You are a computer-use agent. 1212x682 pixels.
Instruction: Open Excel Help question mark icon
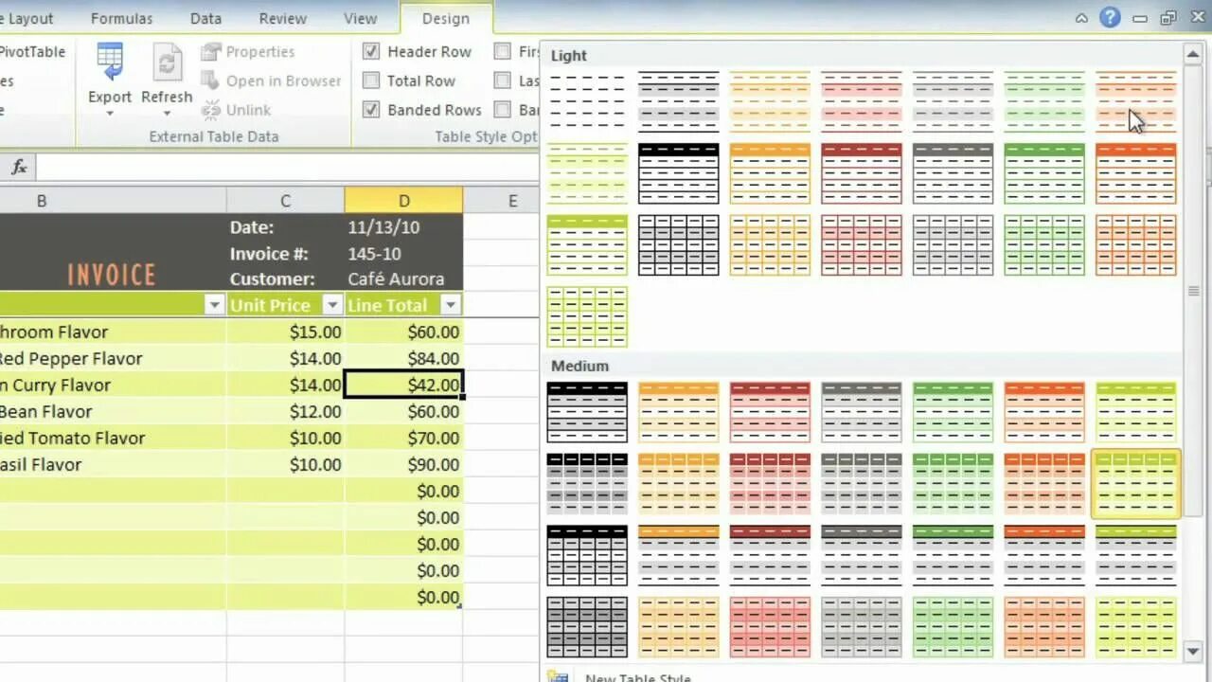point(1109,18)
